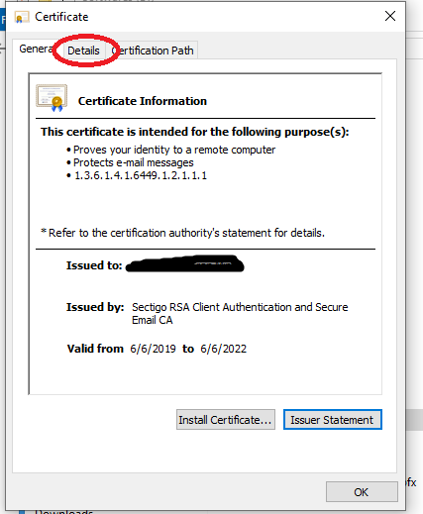The image size is (423, 514).
Task: Click the Certificate title bar text
Action: coord(61,17)
